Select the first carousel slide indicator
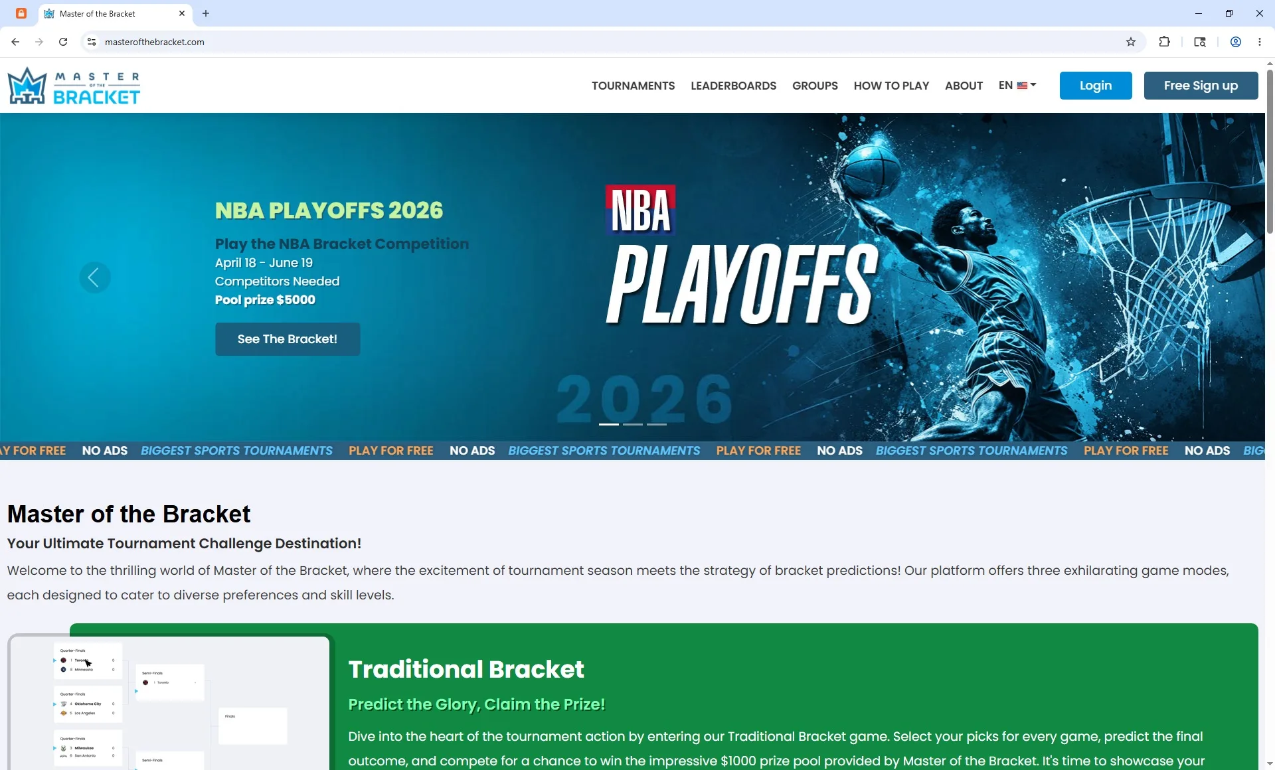Image resolution: width=1275 pixels, height=770 pixels. [609, 424]
